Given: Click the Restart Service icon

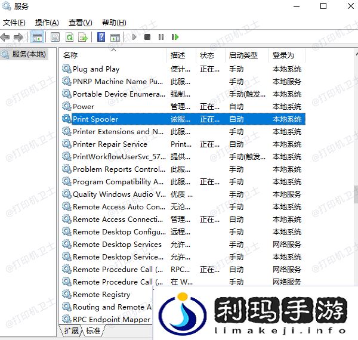Looking at the screenshot, I should point(175,37).
